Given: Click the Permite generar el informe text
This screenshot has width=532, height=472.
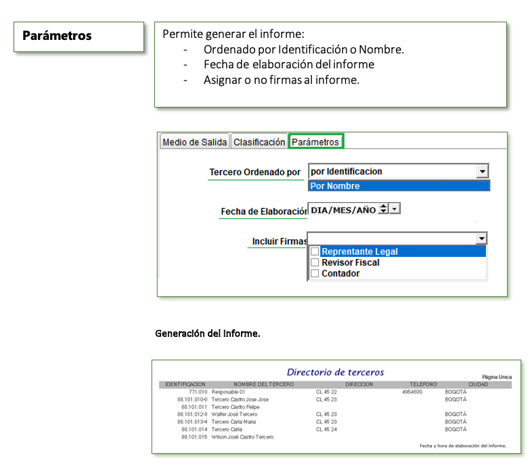Looking at the screenshot, I should [x=234, y=34].
